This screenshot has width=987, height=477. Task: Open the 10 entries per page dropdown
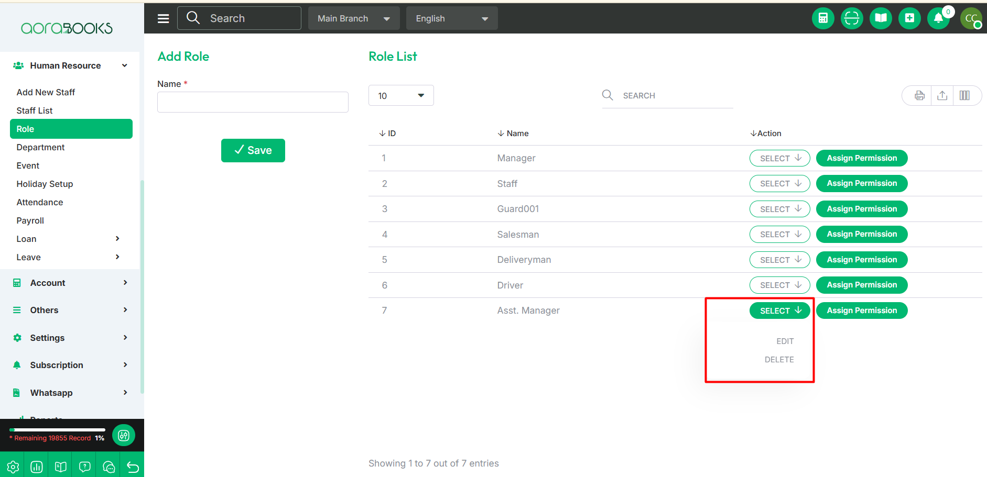tap(401, 95)
